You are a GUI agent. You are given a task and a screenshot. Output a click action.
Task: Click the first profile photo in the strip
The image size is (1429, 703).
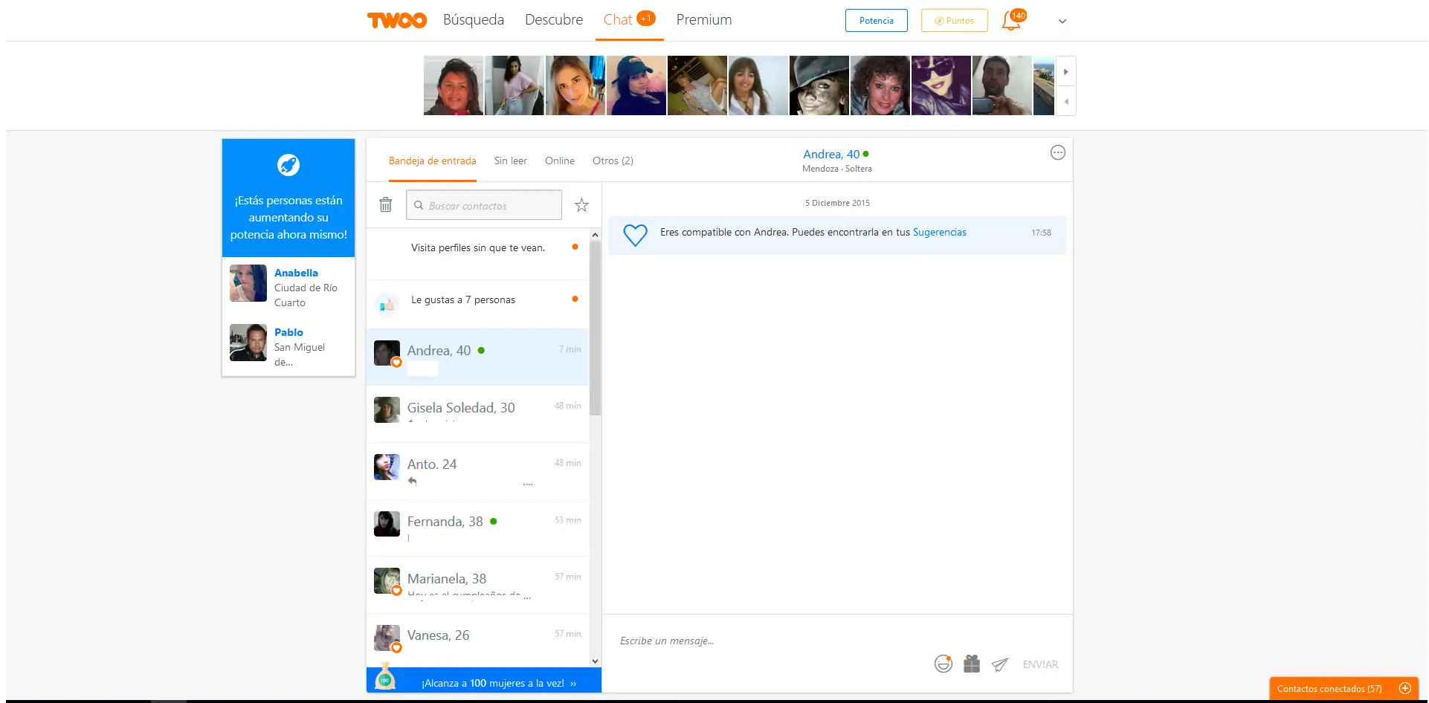pyautogui.click(x=454, y=85)
